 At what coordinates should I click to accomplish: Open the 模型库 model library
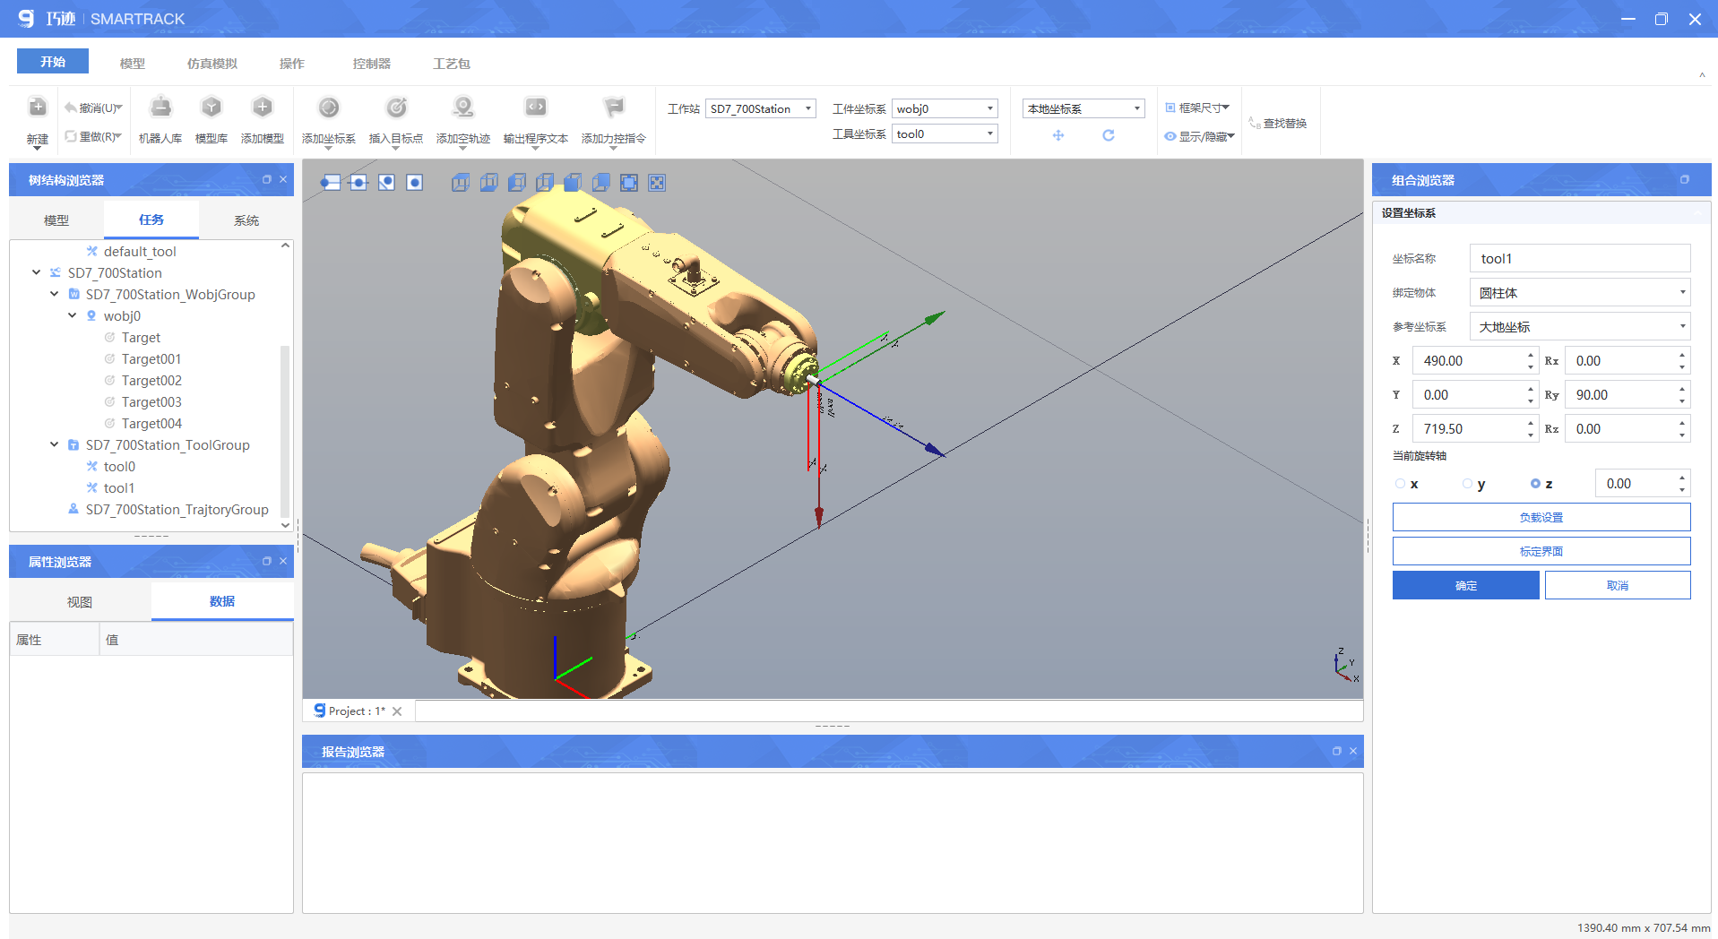(212, 108)
